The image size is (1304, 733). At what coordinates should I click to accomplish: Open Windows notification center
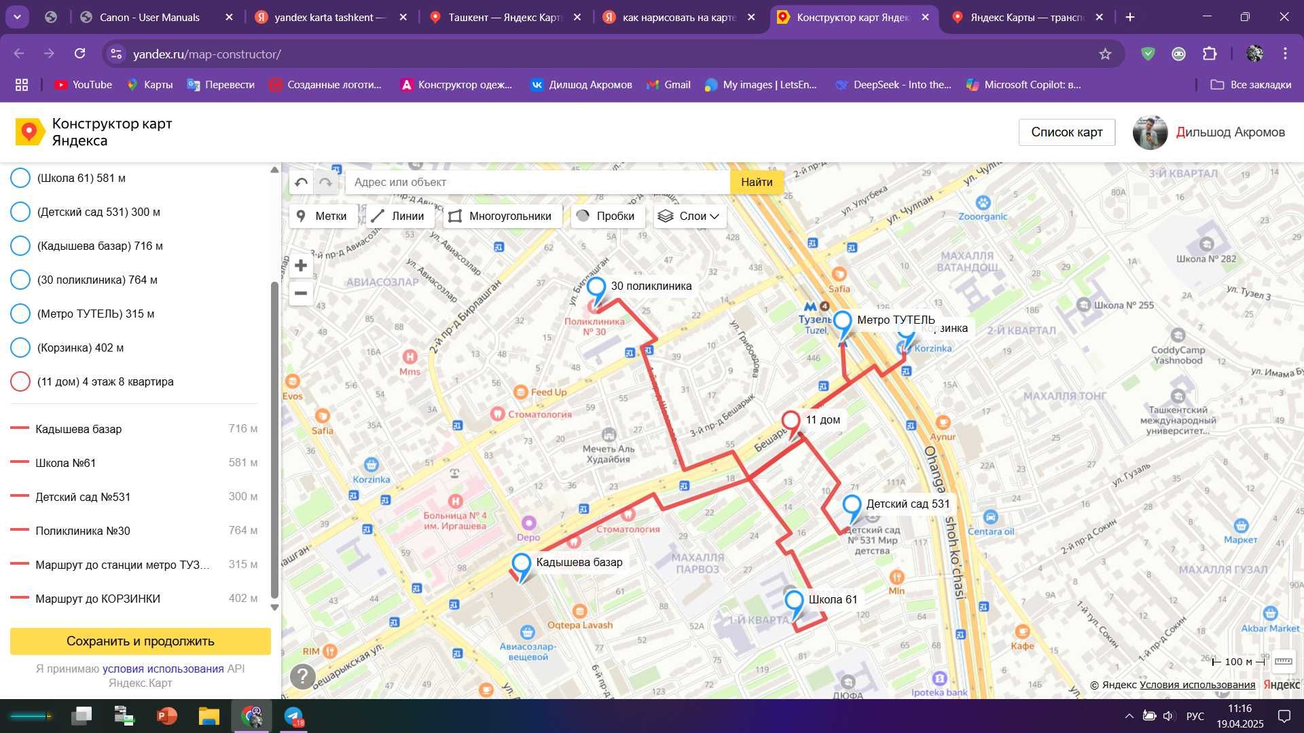[1284, 716]
